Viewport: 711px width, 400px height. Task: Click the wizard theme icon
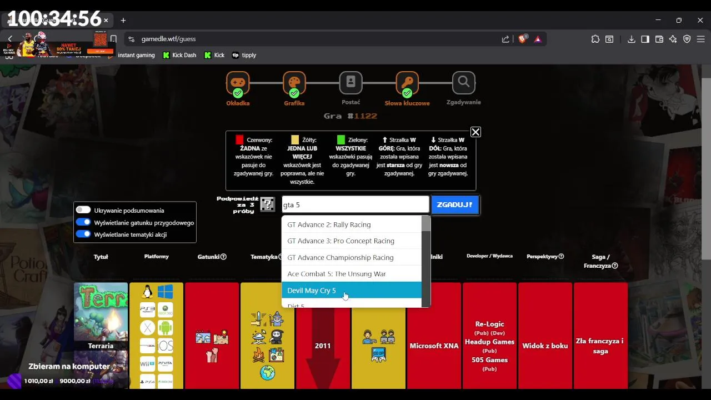(x=277, y=319)
